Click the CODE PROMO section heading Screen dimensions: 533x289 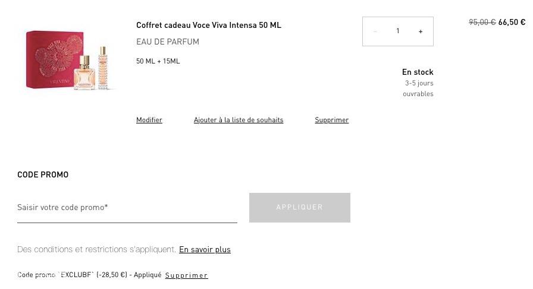pyautogui.click(x=43, y=174)
